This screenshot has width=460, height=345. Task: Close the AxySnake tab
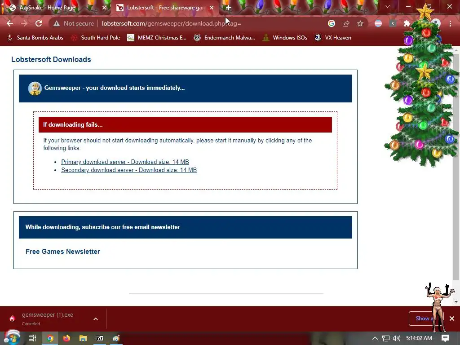click(104, 8)
